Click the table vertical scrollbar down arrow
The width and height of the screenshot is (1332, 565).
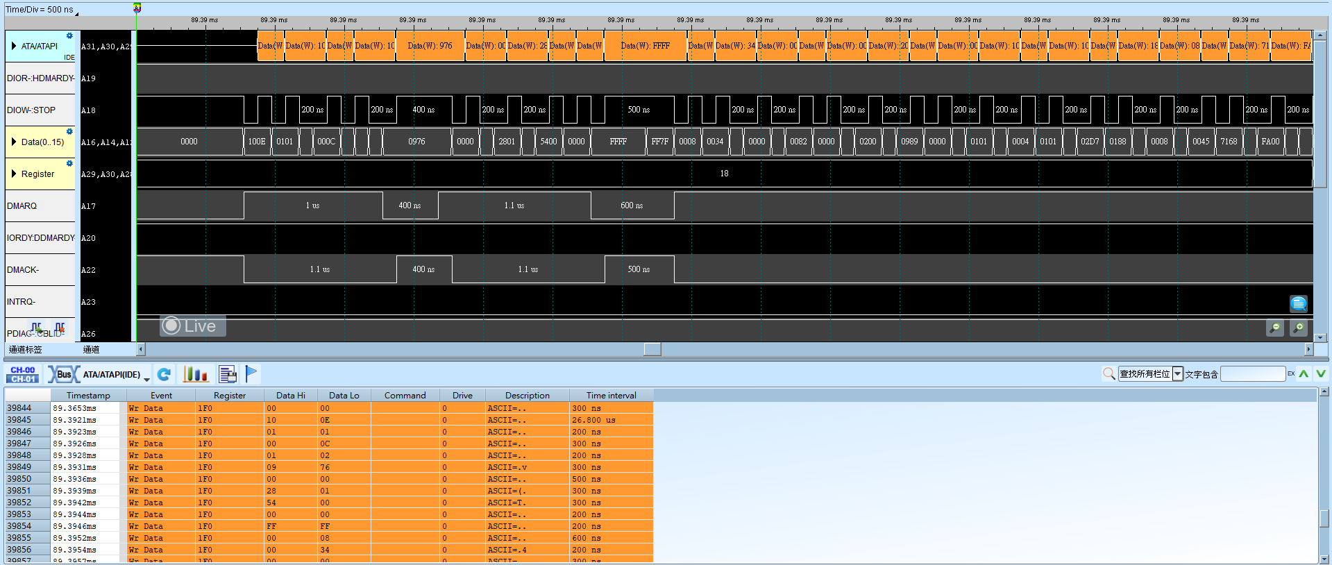click(x=1324, y=559)
